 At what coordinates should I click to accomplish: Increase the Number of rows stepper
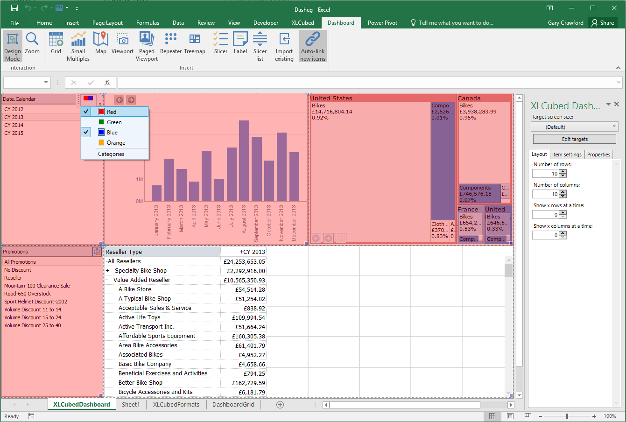(x=563, y=172)
